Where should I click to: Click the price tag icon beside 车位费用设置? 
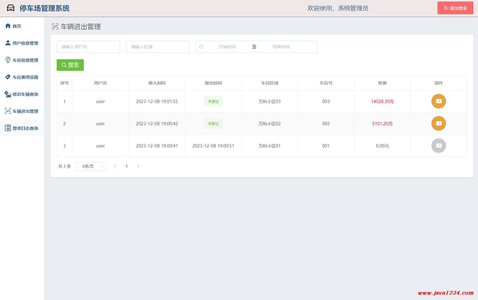click(x=8, y=77)
